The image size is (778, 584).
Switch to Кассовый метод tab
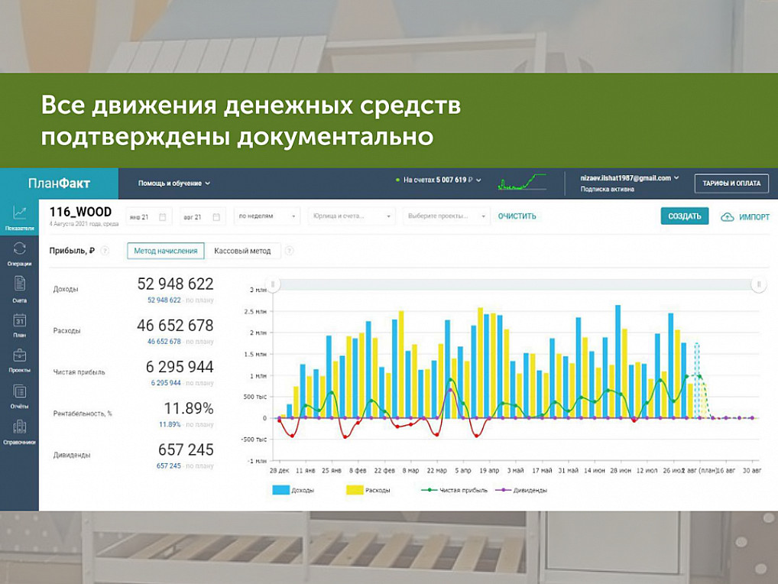pos(242,251)
